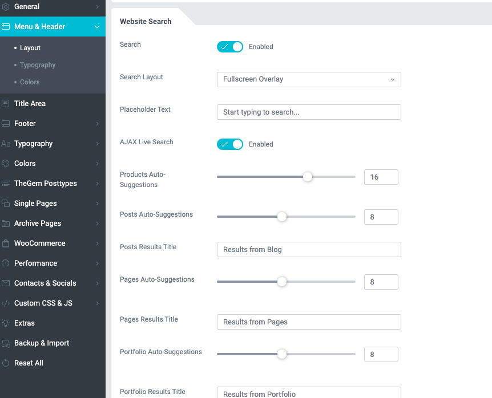The height and width of the screenshot is (398, 492).
Task: Click Reset All at the sidebar bottom
Action: [27, 363]
